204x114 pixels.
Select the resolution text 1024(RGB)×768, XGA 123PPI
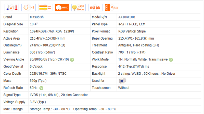click(52, 31)
